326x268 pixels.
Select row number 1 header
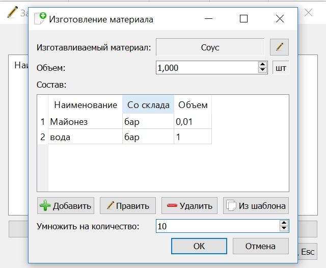coord(43,121)
